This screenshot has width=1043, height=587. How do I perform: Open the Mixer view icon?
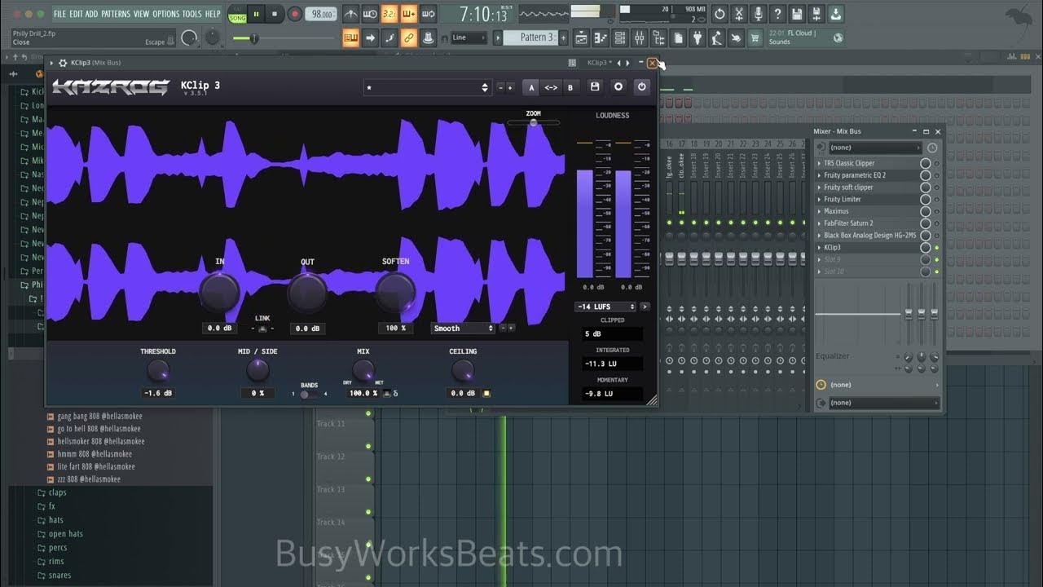[639, 38]
